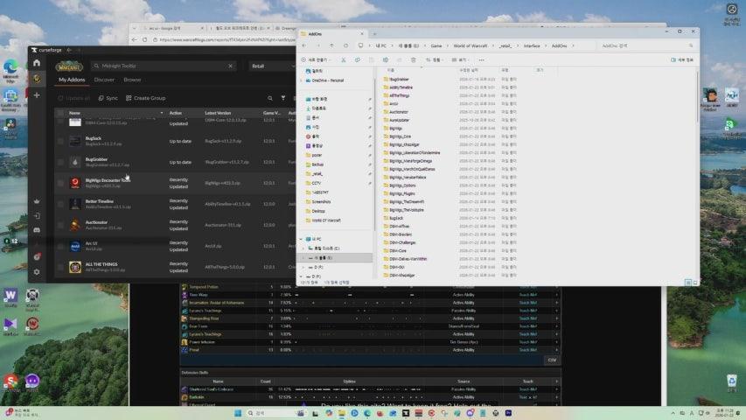Select the AddOns tab in File Explorer
The image size is (746, 420).
tap(331, 34)
